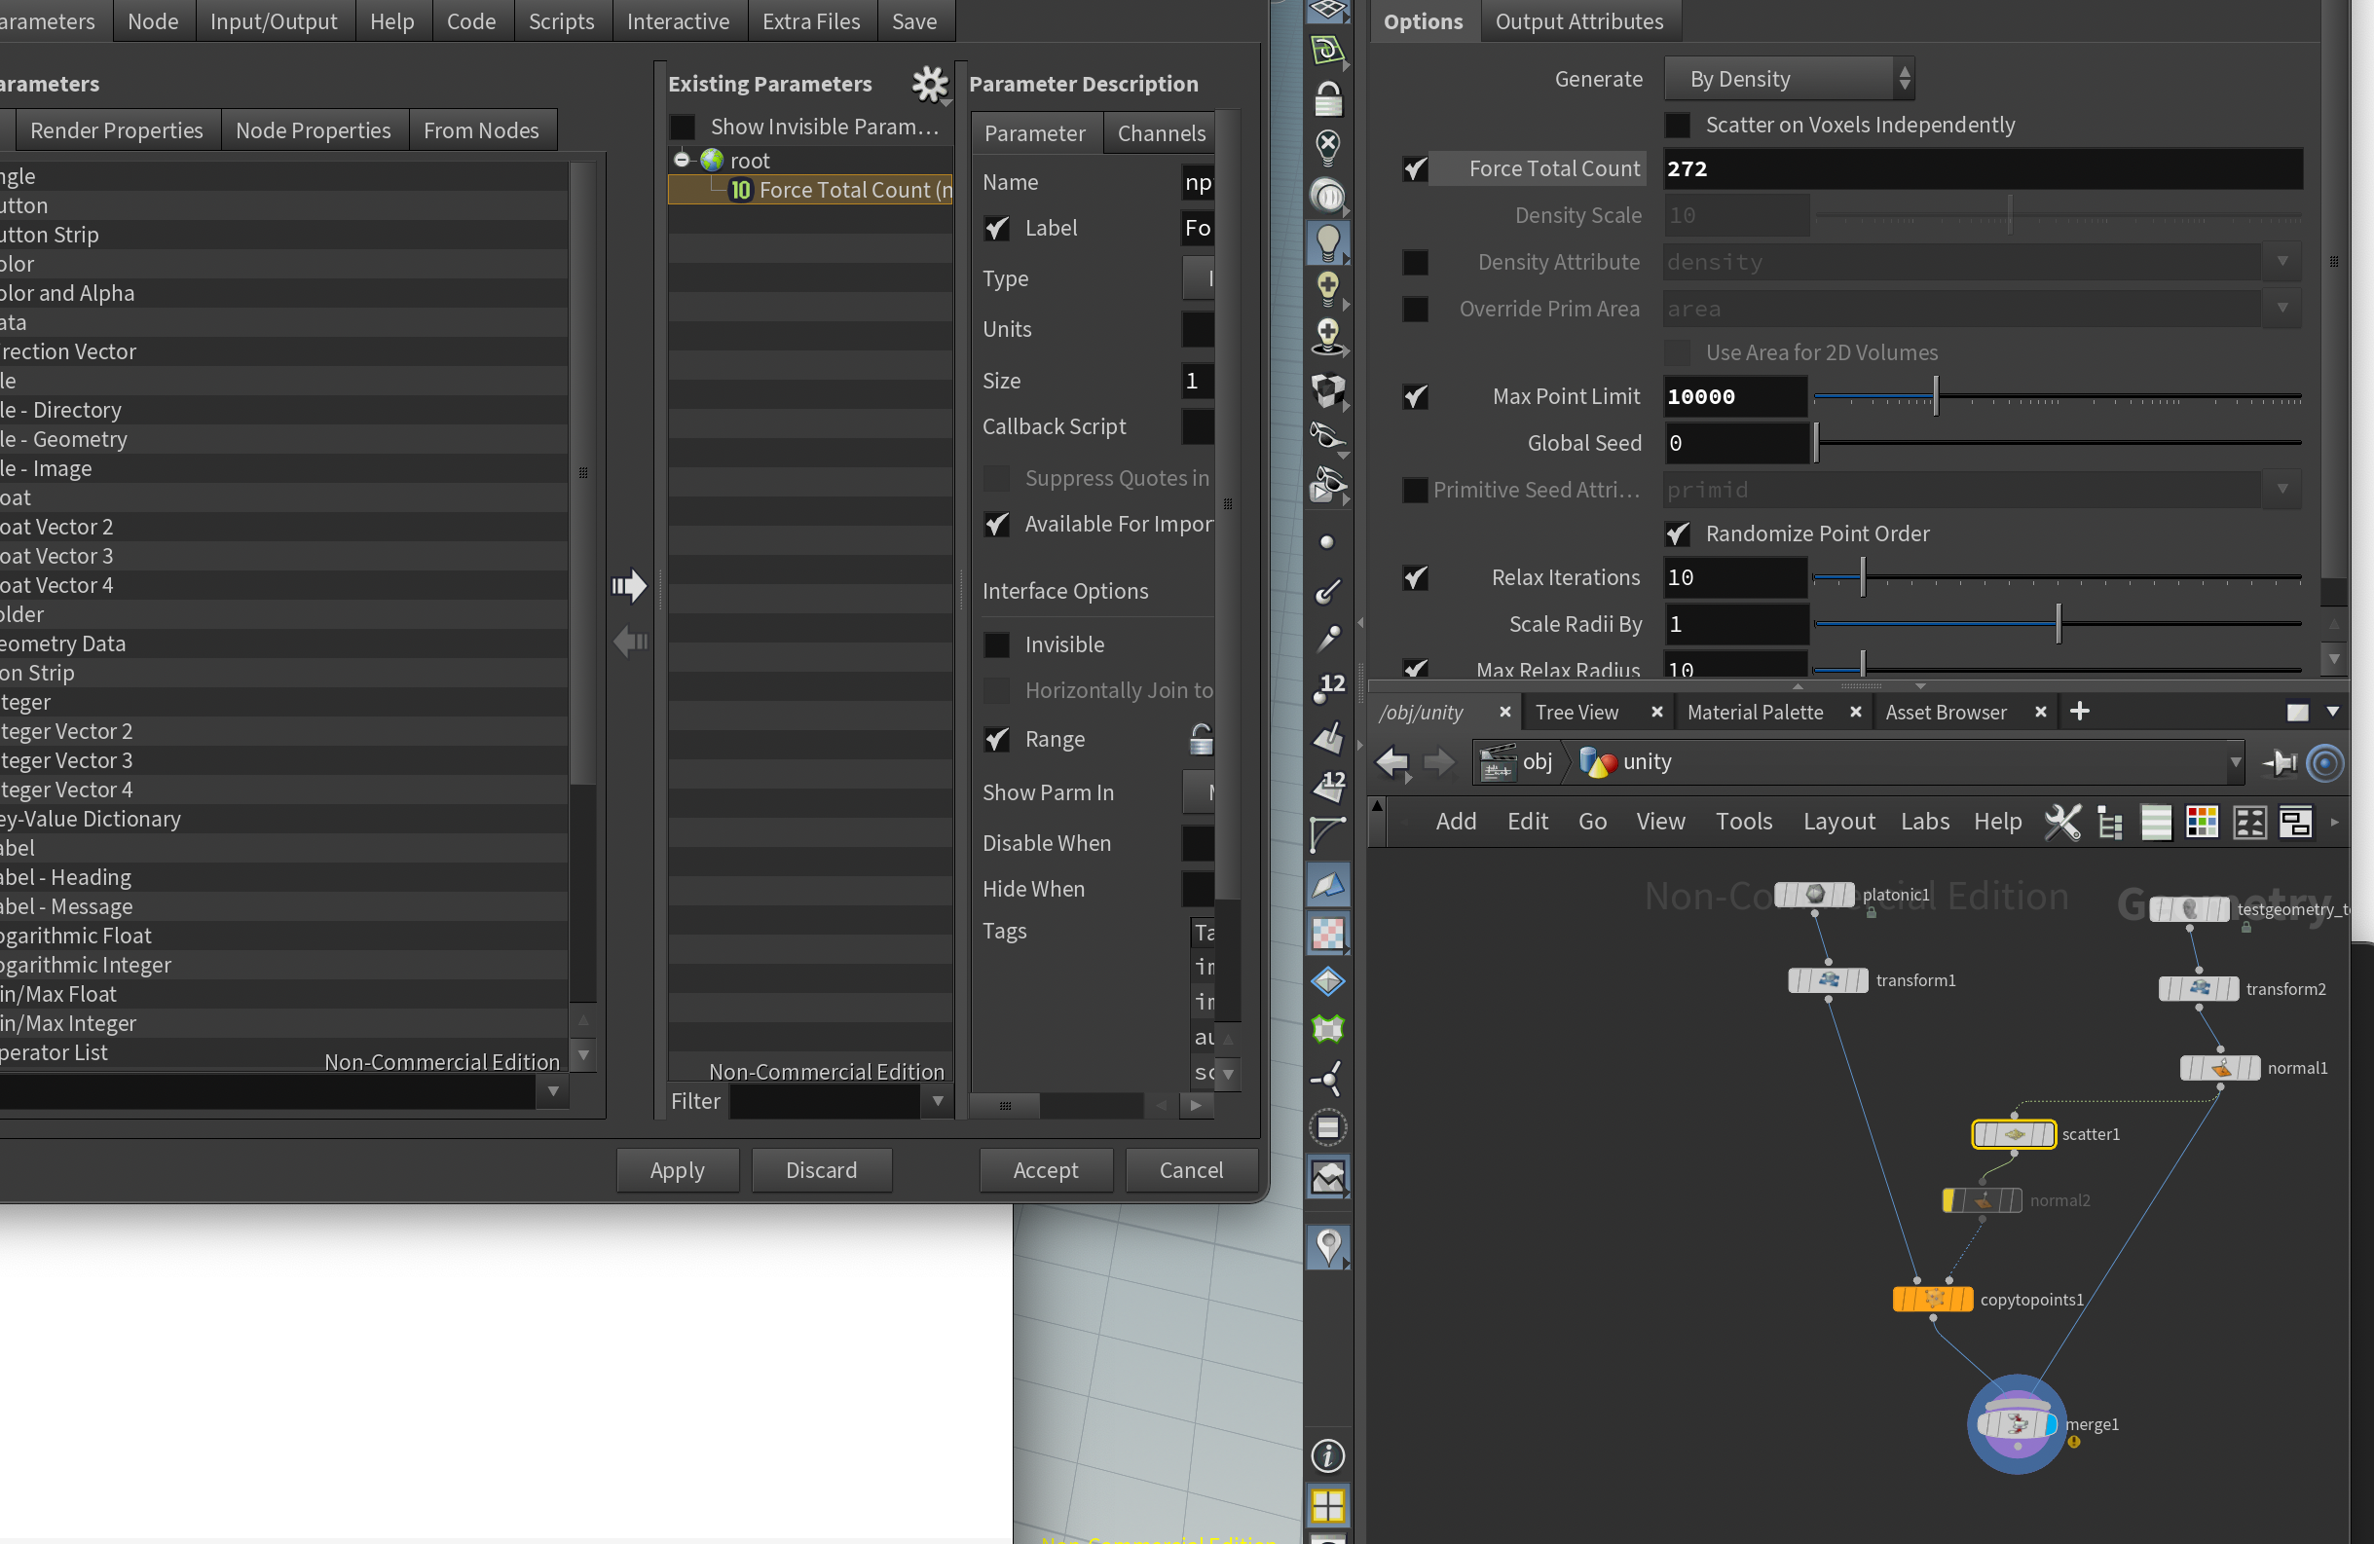Click the Max Point Limit slider handle
The image size is (2374, 1544).
point(1935,396)
